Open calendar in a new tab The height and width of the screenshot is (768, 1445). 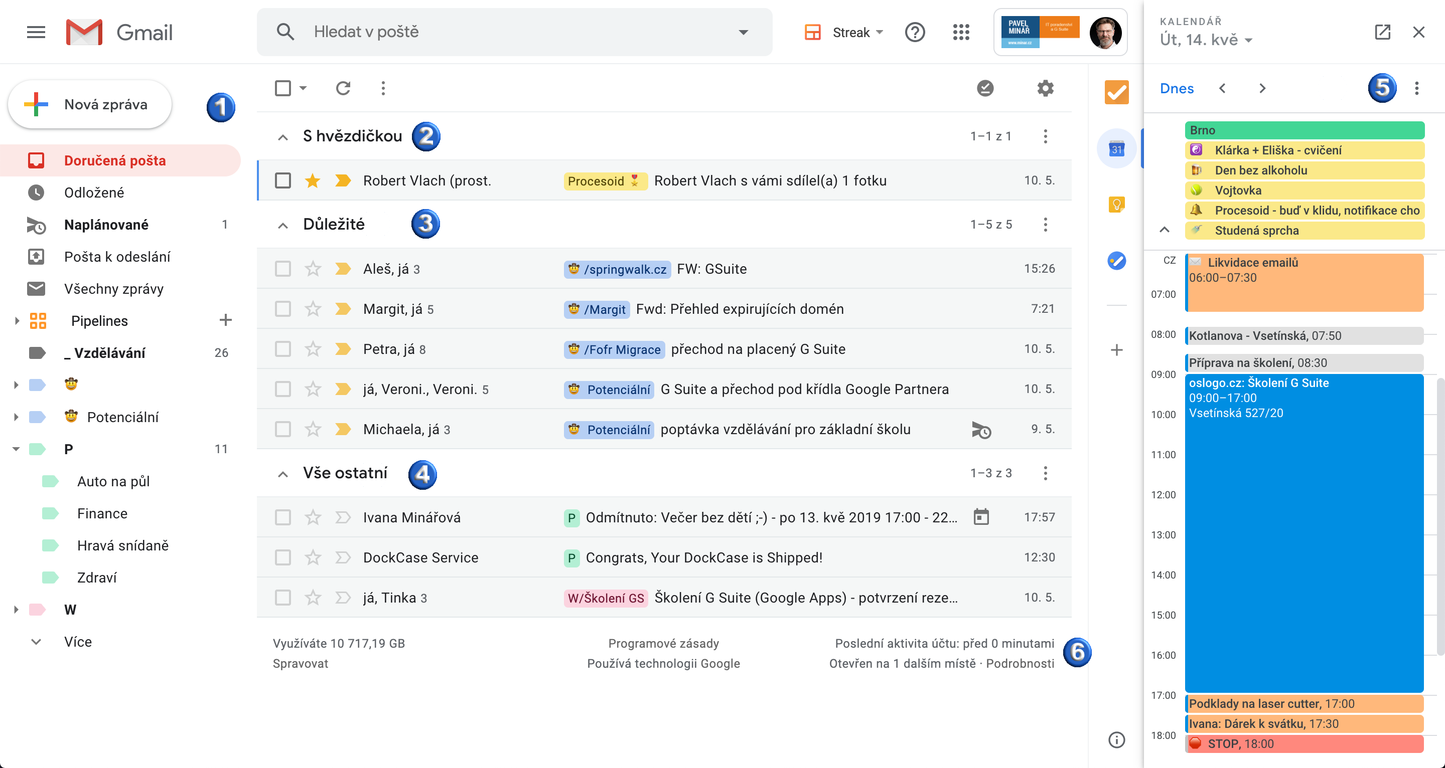(1382, 32)
